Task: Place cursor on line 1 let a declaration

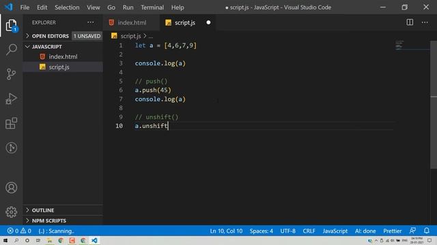Action: 165,46
